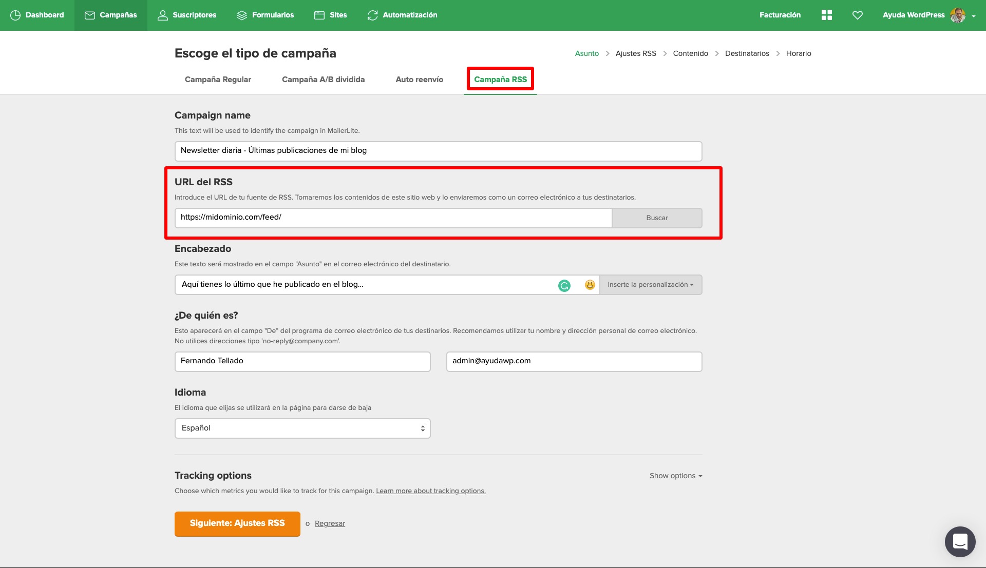The image size is (986, 568).
Task: Open the apps grid icon
Action: click(x=826, y=15)
